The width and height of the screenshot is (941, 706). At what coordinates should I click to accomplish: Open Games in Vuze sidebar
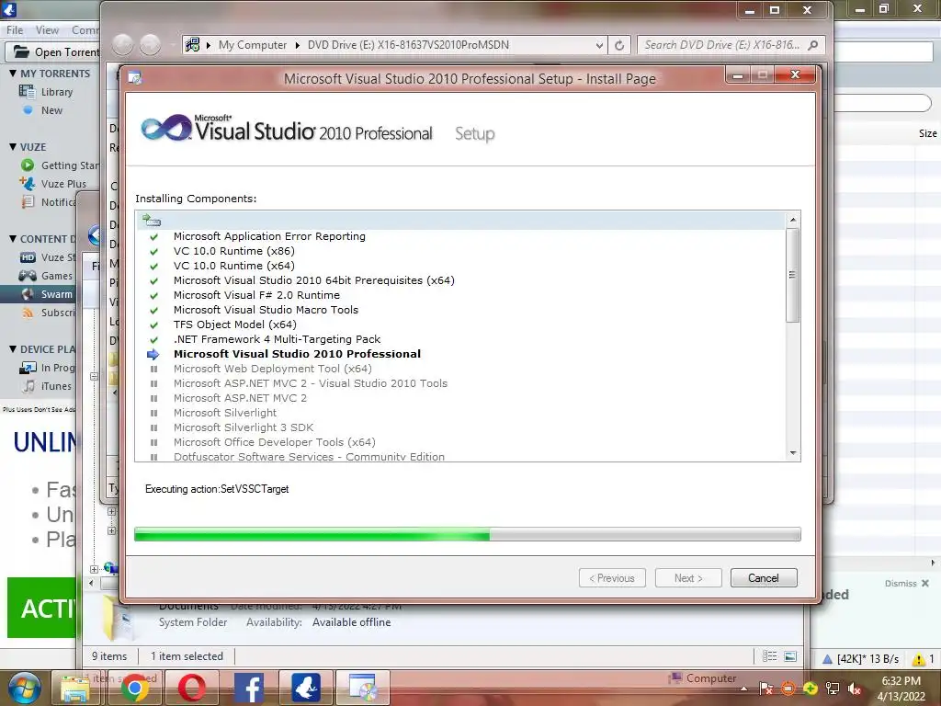tap(56, 276)
